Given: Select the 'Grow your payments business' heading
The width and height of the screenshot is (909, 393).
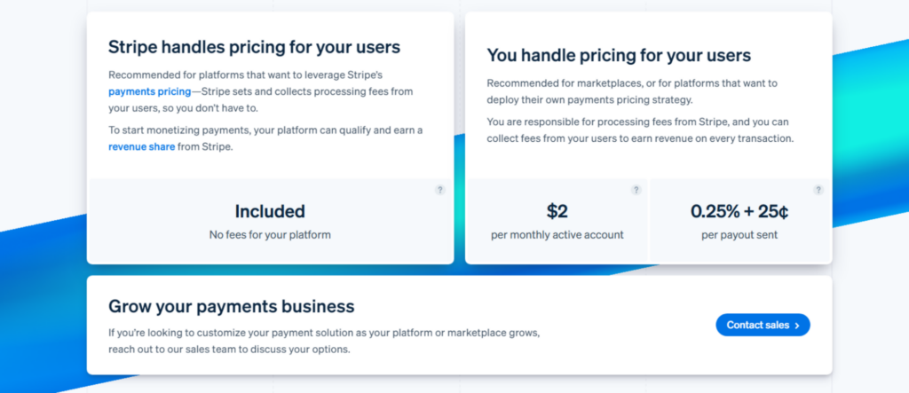Looking at the screenshot, I should [x=231, y=306].
